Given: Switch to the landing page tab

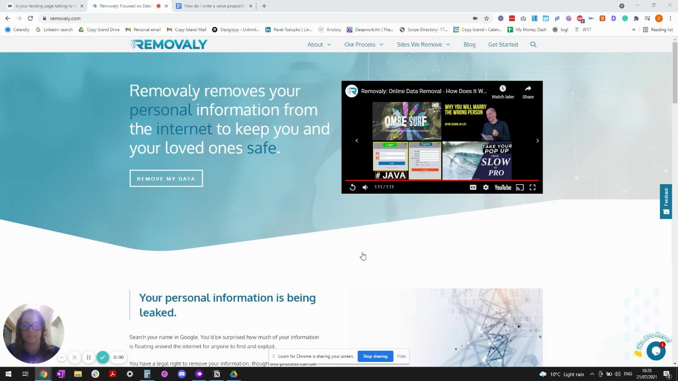Looking at the screenshot, I should point(45,6).
